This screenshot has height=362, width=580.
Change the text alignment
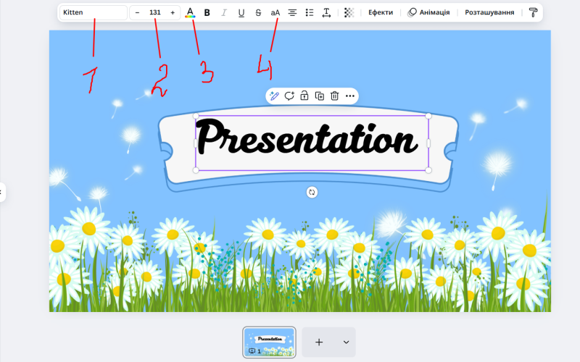(293, 12)
